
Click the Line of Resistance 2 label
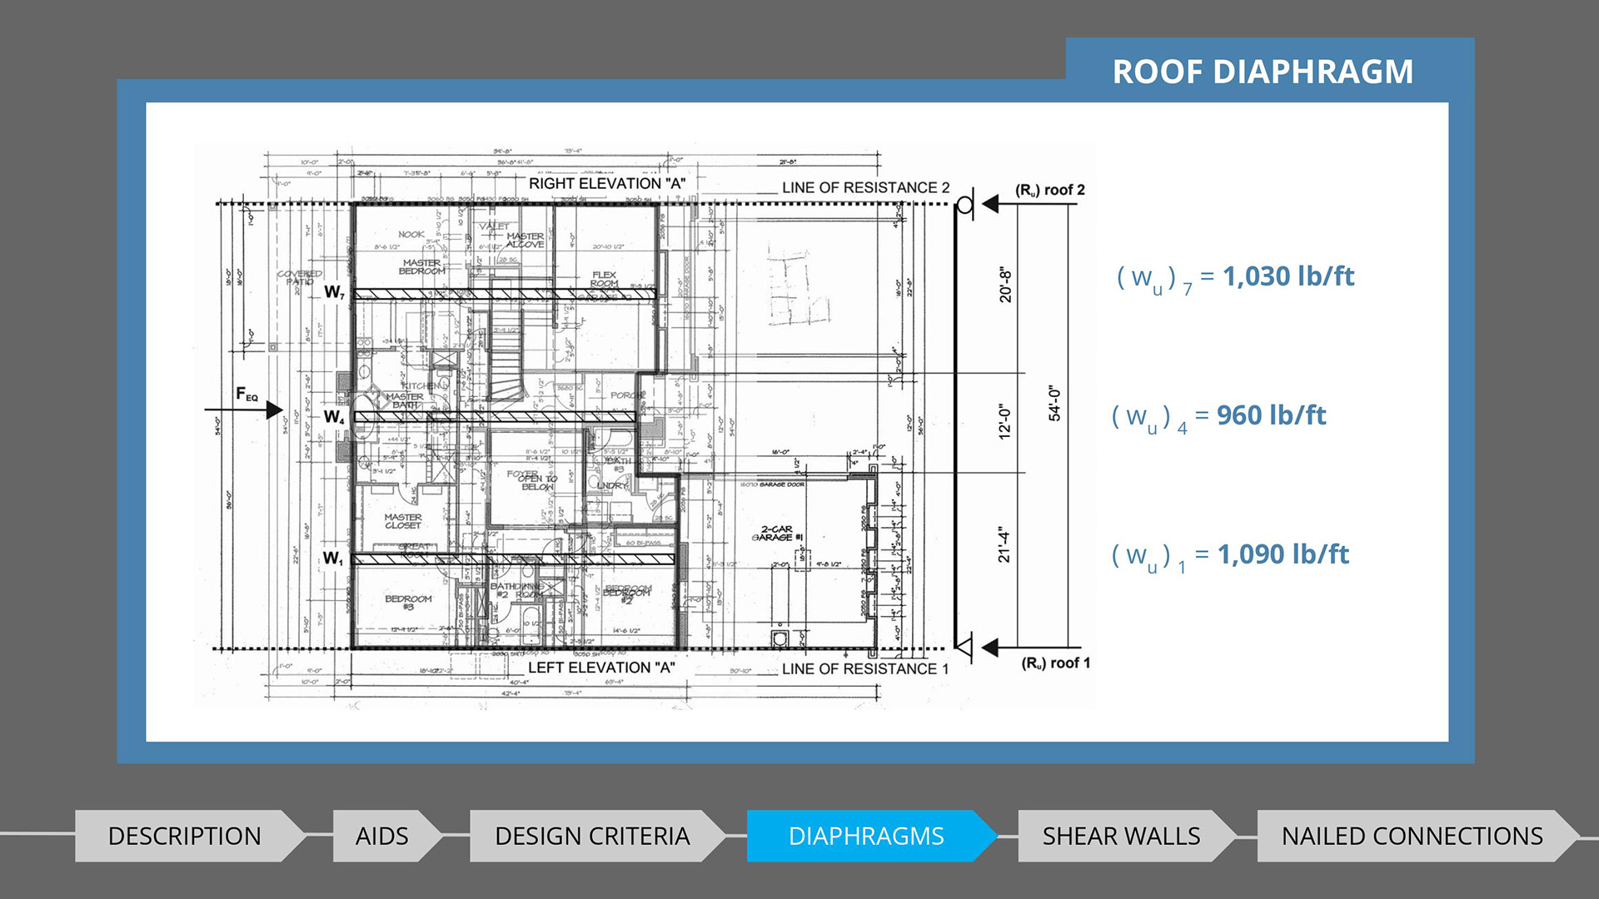(865, 188)
